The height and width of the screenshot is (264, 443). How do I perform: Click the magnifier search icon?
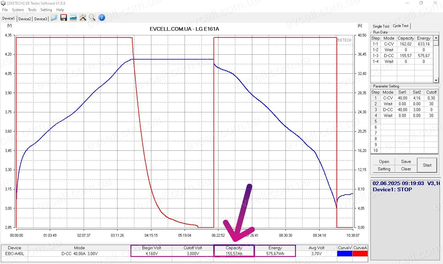(92, 18)
